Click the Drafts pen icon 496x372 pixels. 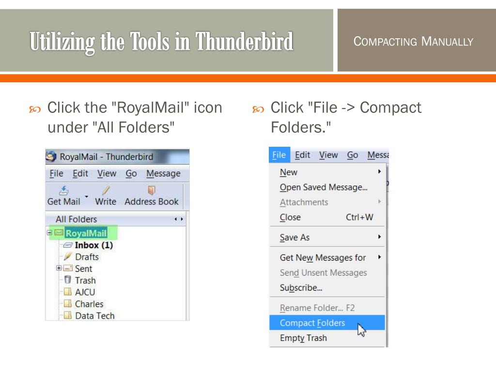68,257
